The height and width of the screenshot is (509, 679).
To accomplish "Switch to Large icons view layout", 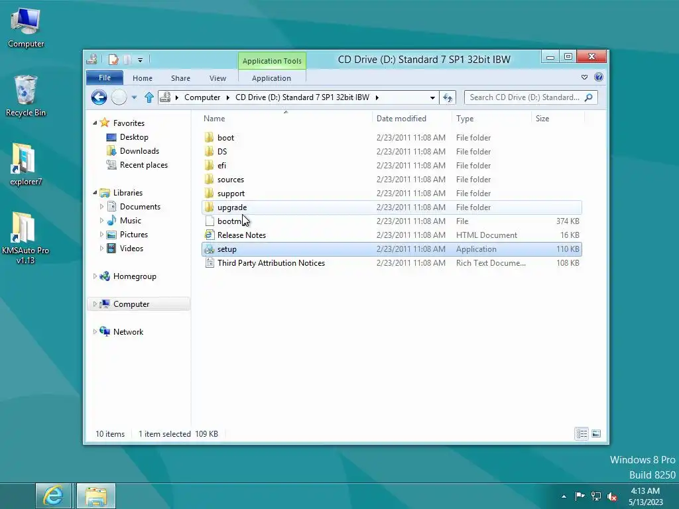I will (x=596, y=433).
